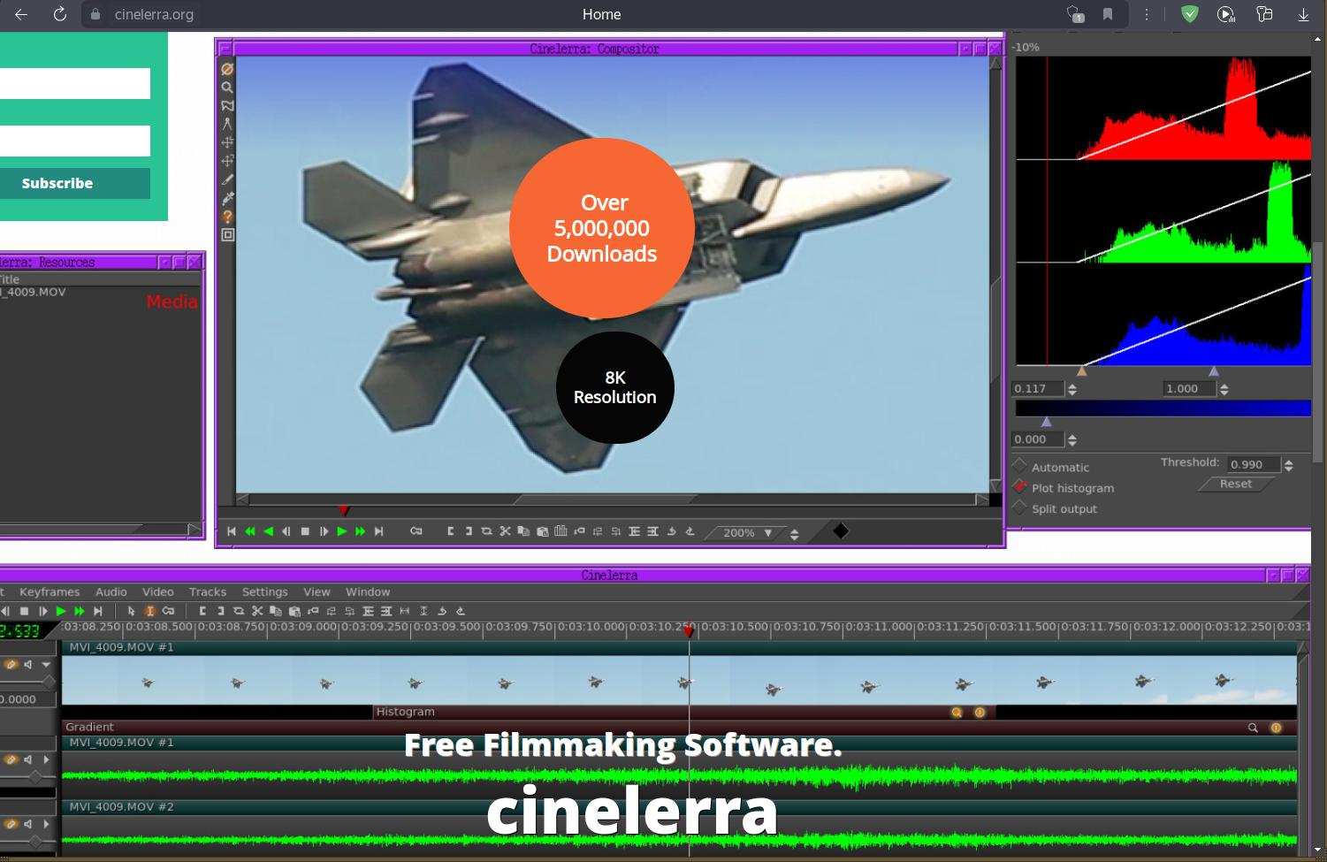
Task: Turn the Gradient plugin on or off
Action: point(1276,728)
